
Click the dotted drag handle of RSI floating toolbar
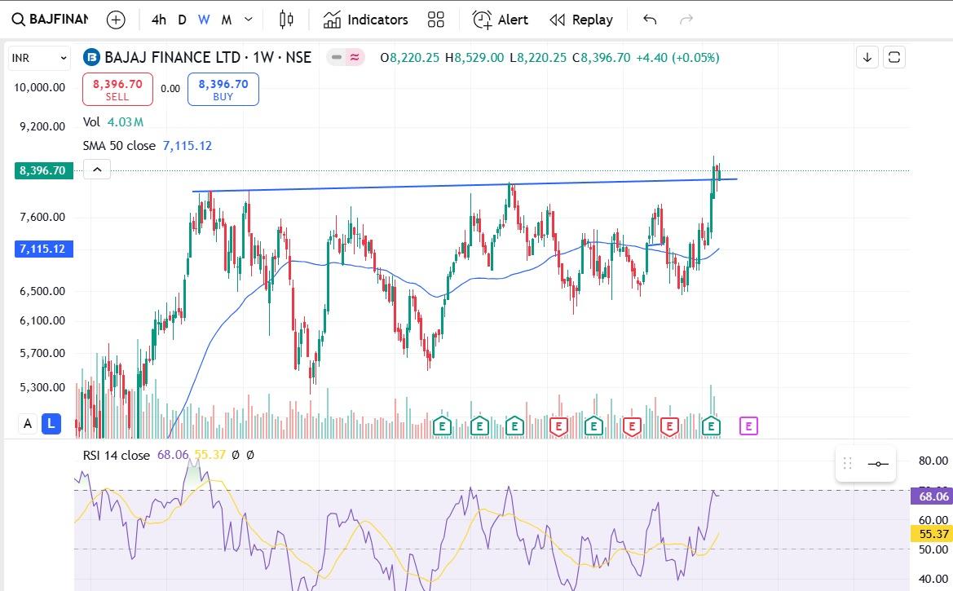click(847, 464)
